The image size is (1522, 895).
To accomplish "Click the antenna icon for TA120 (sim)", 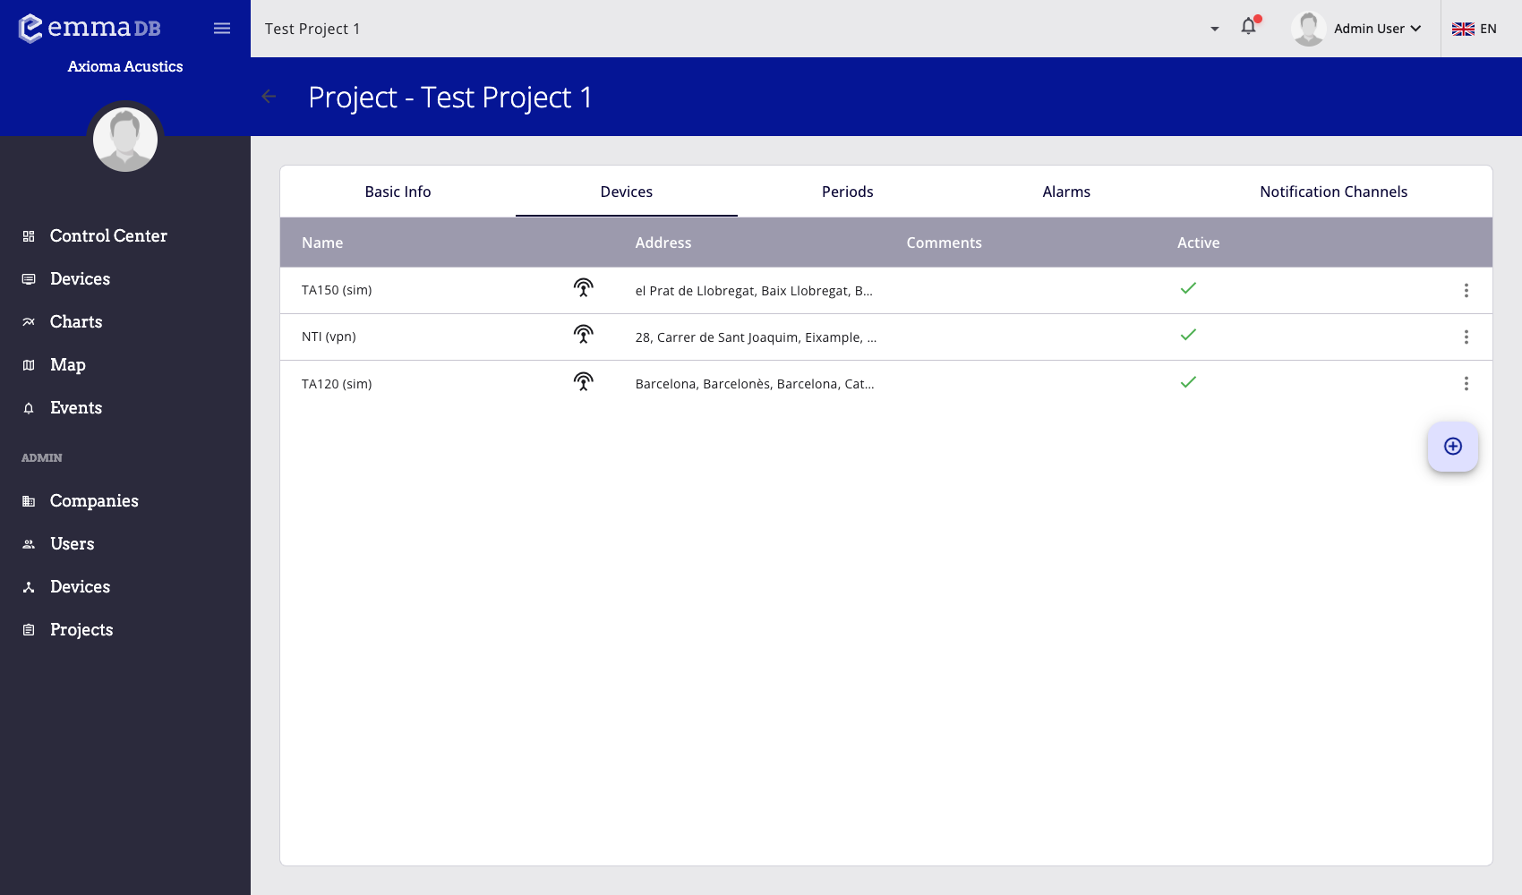I will pos(583,382).
